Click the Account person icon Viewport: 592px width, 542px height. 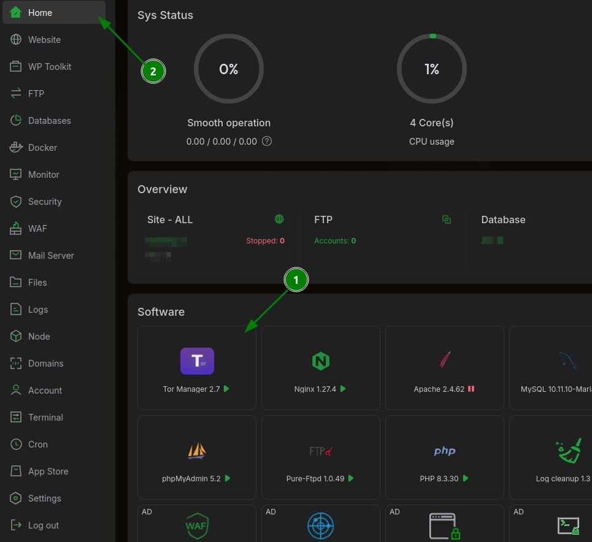coord(15,390)
